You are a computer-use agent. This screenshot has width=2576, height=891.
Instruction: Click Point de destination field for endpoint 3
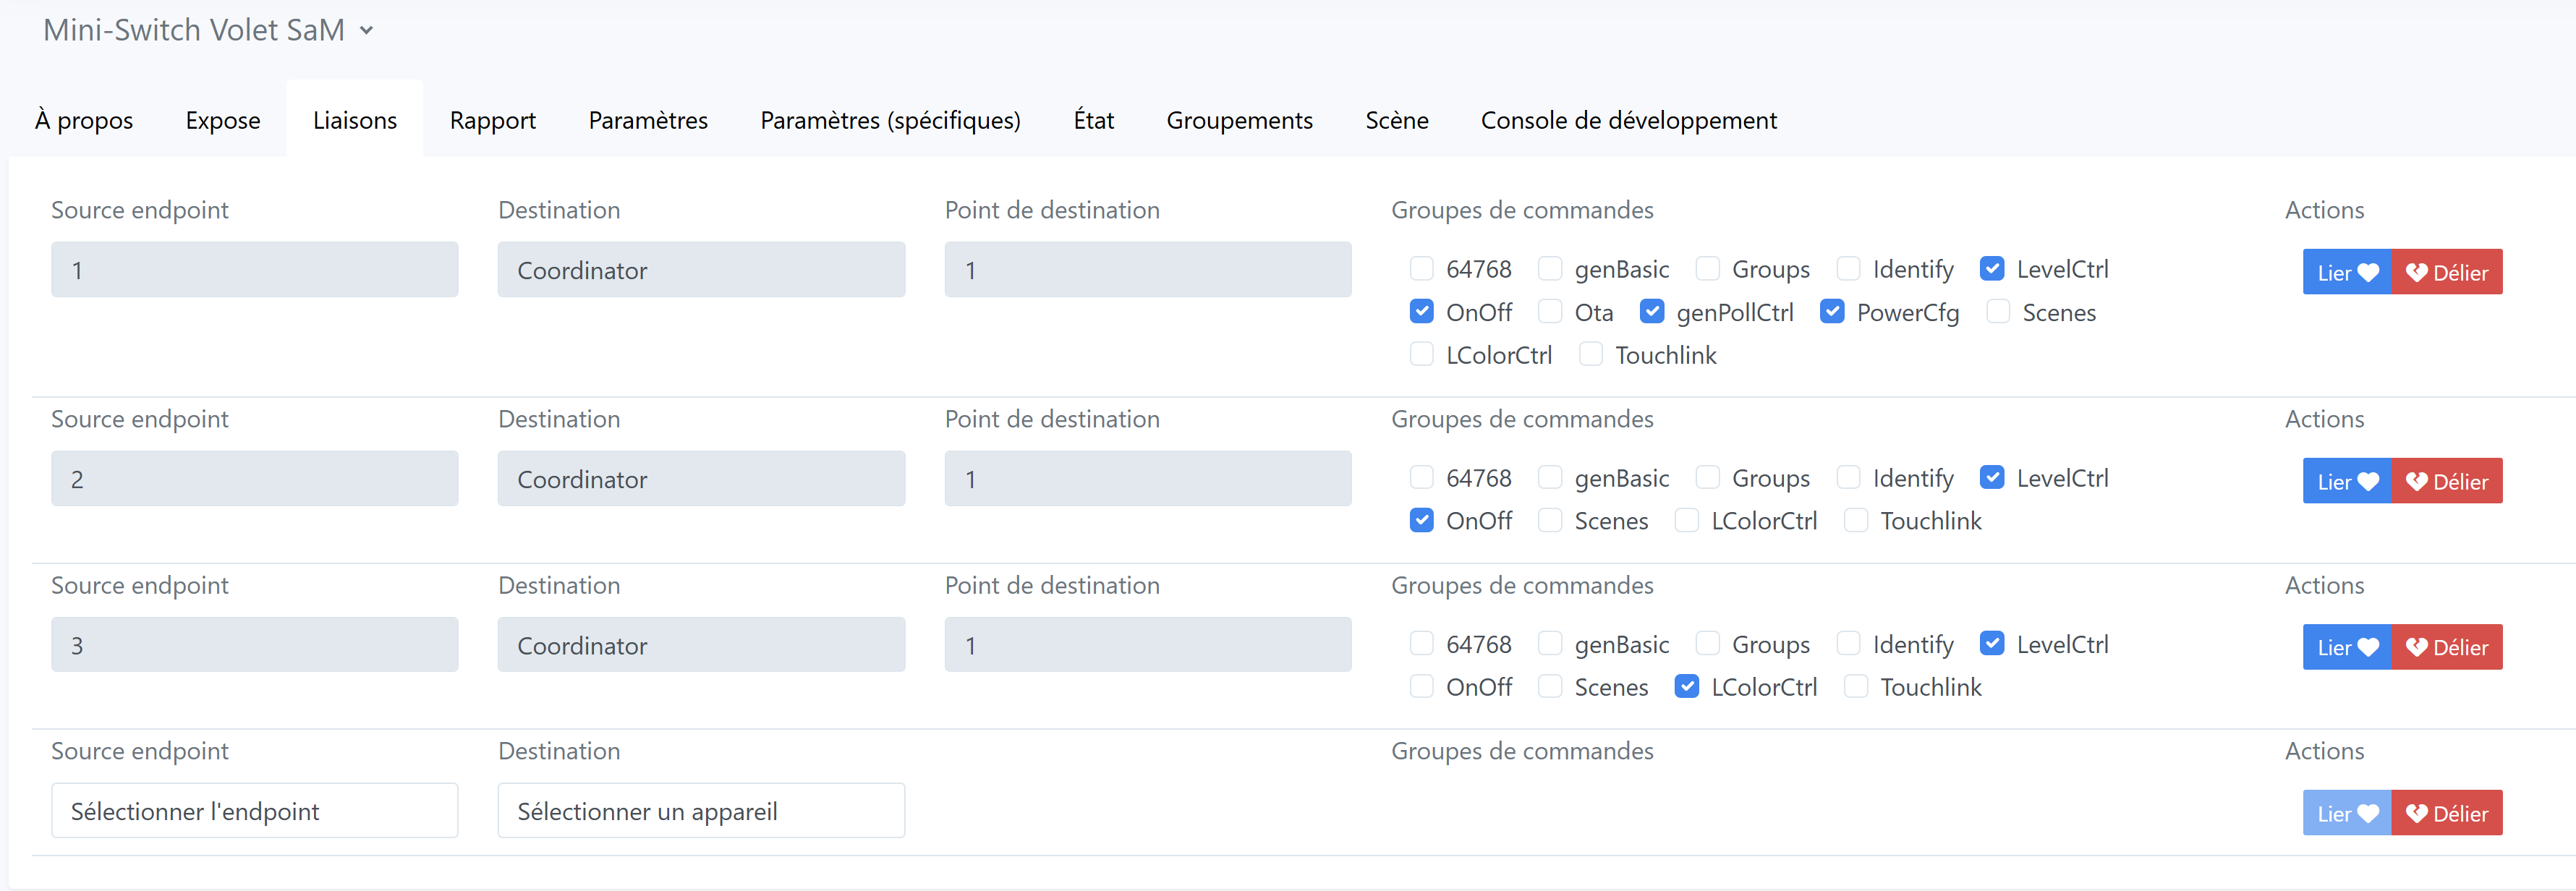[1148, 644]
